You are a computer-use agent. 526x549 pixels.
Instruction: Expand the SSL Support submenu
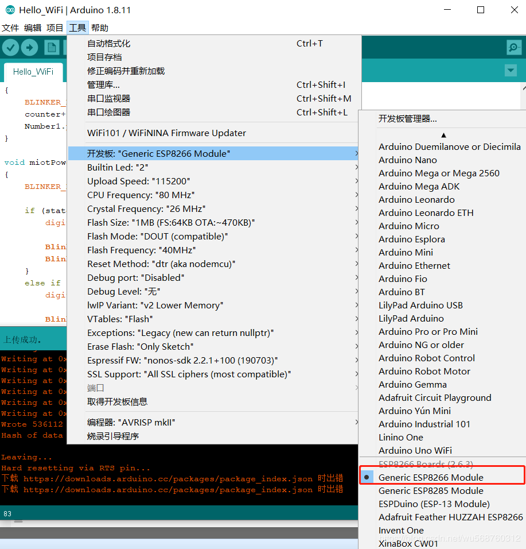[213, 374]
